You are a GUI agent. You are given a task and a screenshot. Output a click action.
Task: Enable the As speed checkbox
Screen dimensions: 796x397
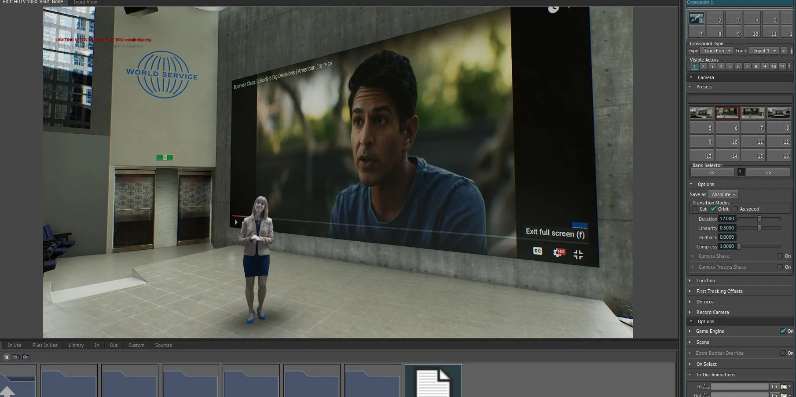[x=735, y=209]
